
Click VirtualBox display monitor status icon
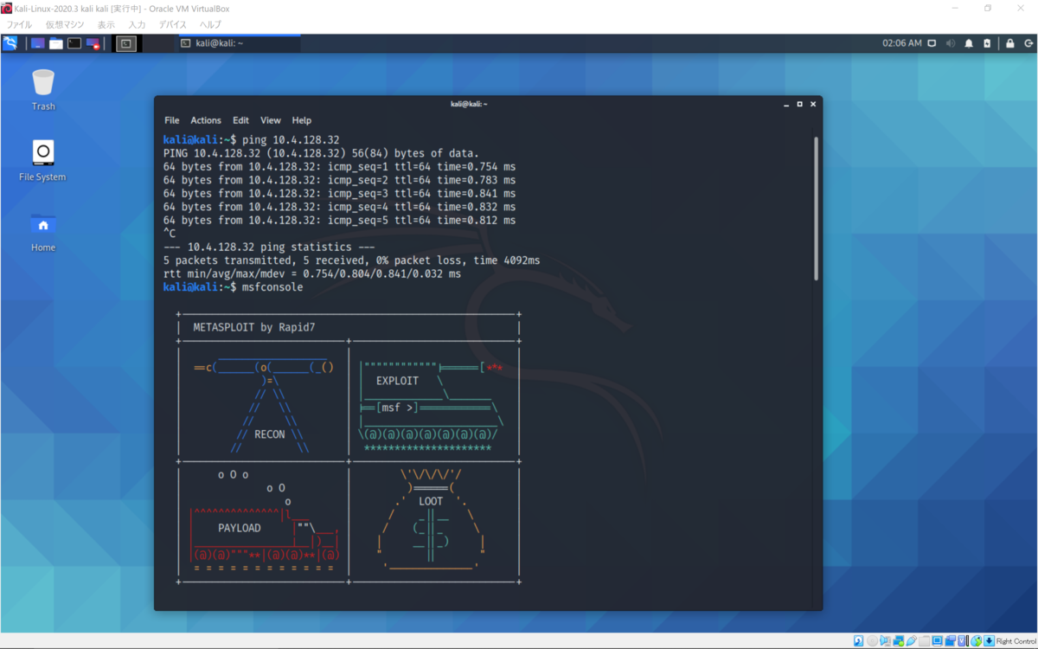click(938, 641)
